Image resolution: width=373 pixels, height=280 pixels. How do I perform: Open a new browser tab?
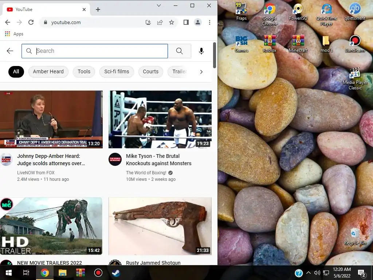click(98, 9)
